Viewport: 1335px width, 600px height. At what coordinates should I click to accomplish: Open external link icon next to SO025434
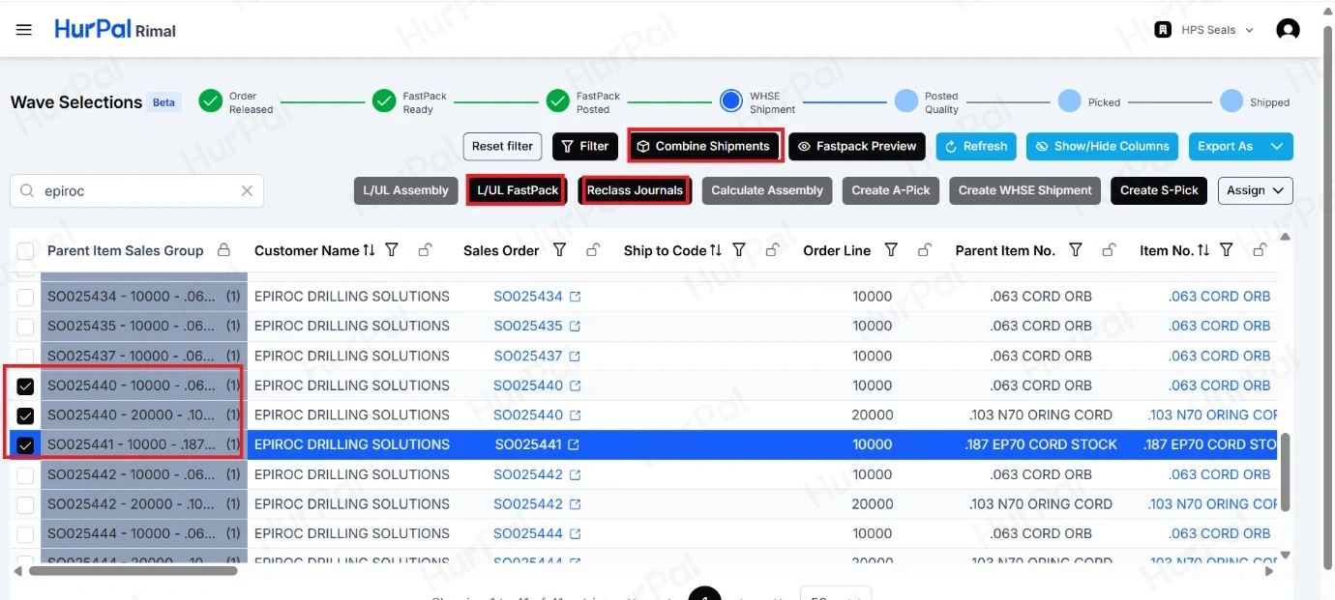tap(575, 297)
